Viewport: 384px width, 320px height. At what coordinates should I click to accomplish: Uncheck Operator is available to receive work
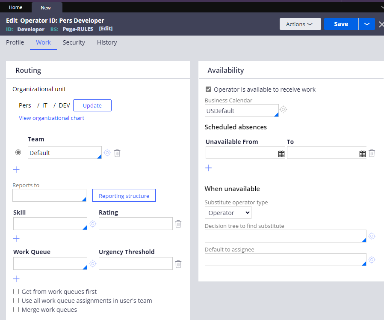(209, 90)
